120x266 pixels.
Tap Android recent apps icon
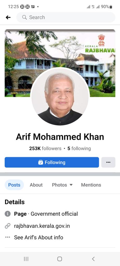point(26,259)
